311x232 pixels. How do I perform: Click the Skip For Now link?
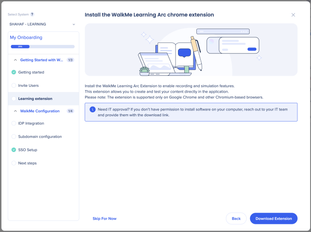[x=104, y=218]
